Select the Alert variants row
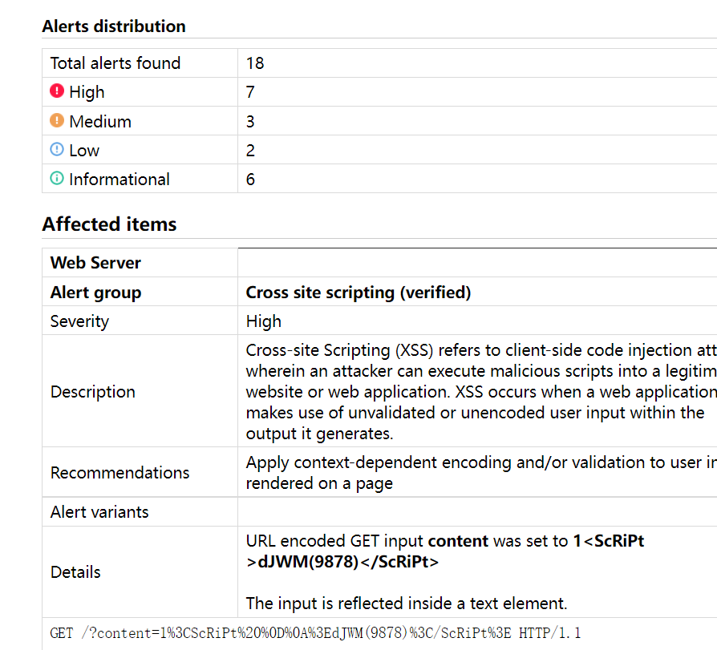Viewport: 717px width, 650px height. coord(379,512)
